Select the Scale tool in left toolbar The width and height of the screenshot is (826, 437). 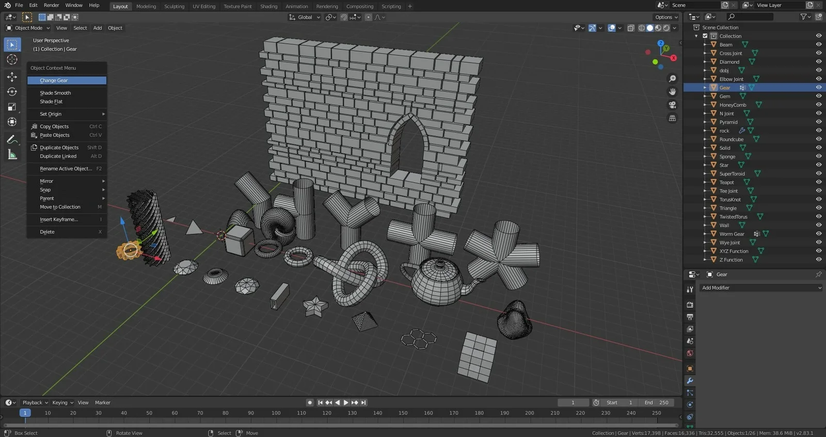(x=12, y=107)
